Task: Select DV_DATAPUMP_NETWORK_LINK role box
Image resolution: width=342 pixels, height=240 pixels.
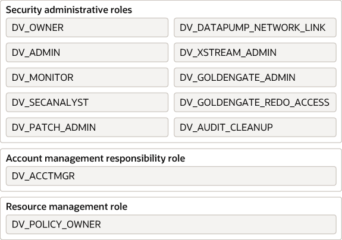Action: (255, 28)
